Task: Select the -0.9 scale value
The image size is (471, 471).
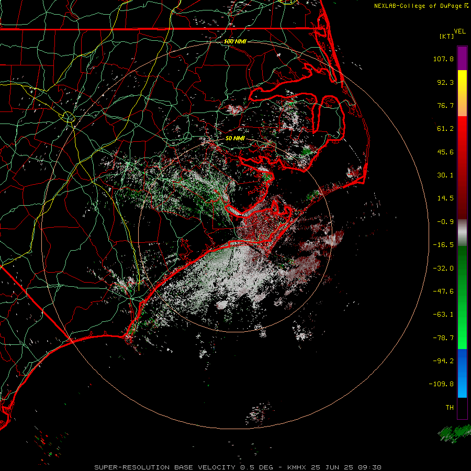Action: pyautogui.click(x=445, y=222)
